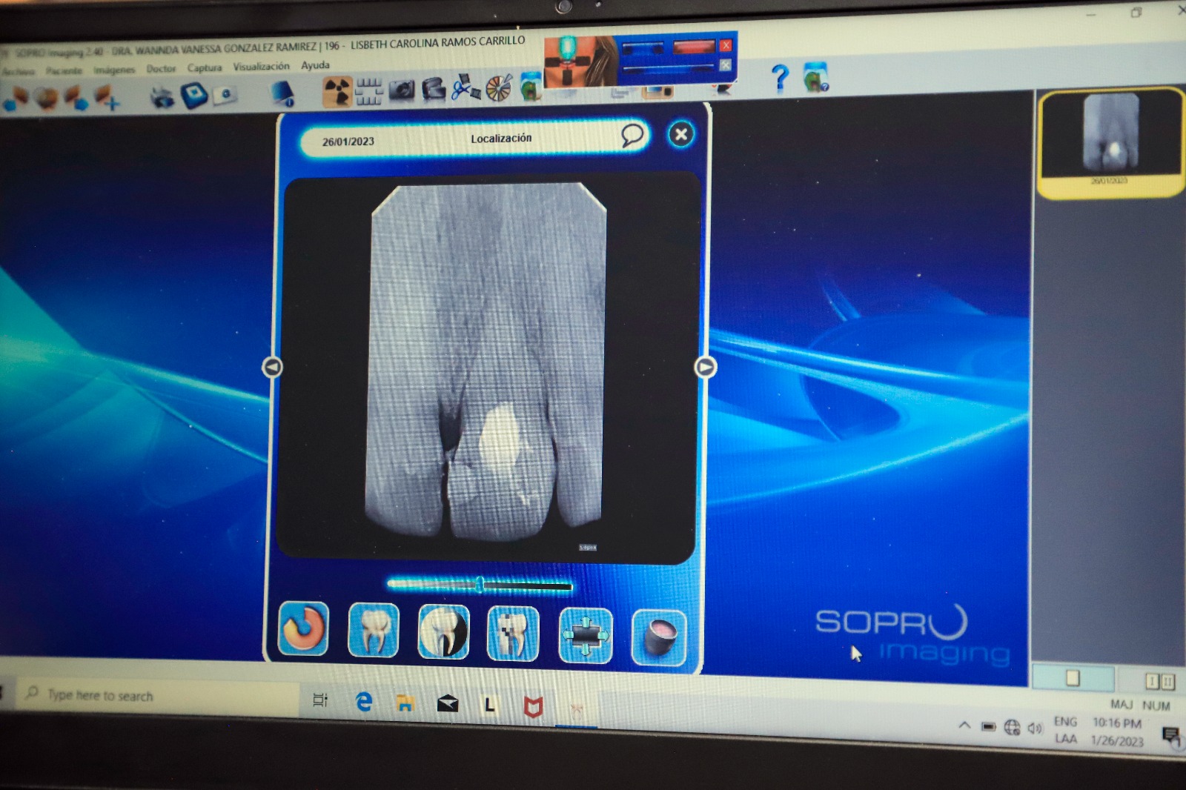Click the single-image view button
Screen dimensions: 1186x790
tap(1072, 678)
